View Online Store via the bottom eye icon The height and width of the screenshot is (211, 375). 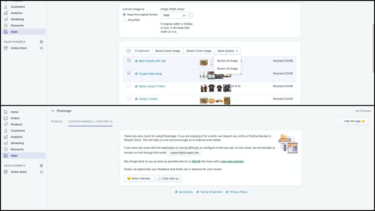pos(41,172)
